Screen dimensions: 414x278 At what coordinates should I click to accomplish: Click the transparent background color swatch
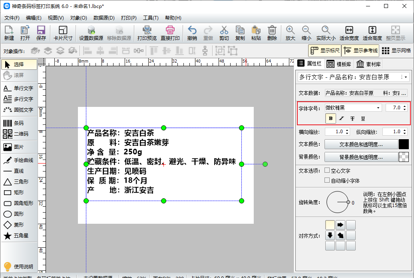tap(404, 157)
